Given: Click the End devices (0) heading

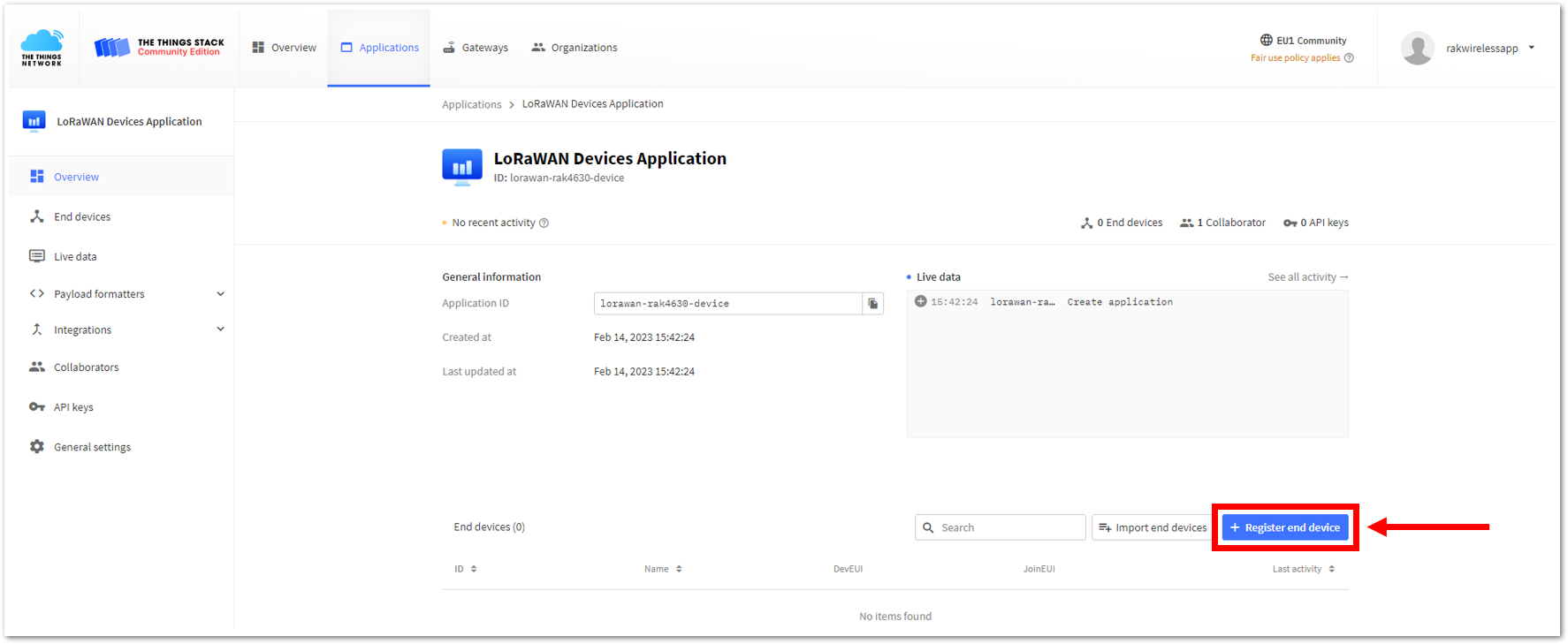Looking at the screenshot, I should [x=489, y=527].
